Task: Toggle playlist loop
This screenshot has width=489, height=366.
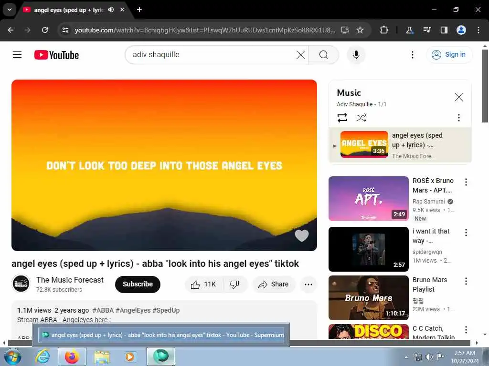Action: (x=342, y=118)
